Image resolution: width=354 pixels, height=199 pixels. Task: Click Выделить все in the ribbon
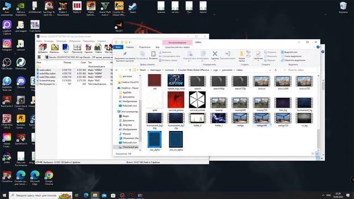pos(289,52)
